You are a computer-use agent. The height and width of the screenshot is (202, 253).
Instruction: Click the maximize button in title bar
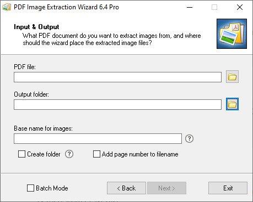pyautogui.click(x=214, y=7)
